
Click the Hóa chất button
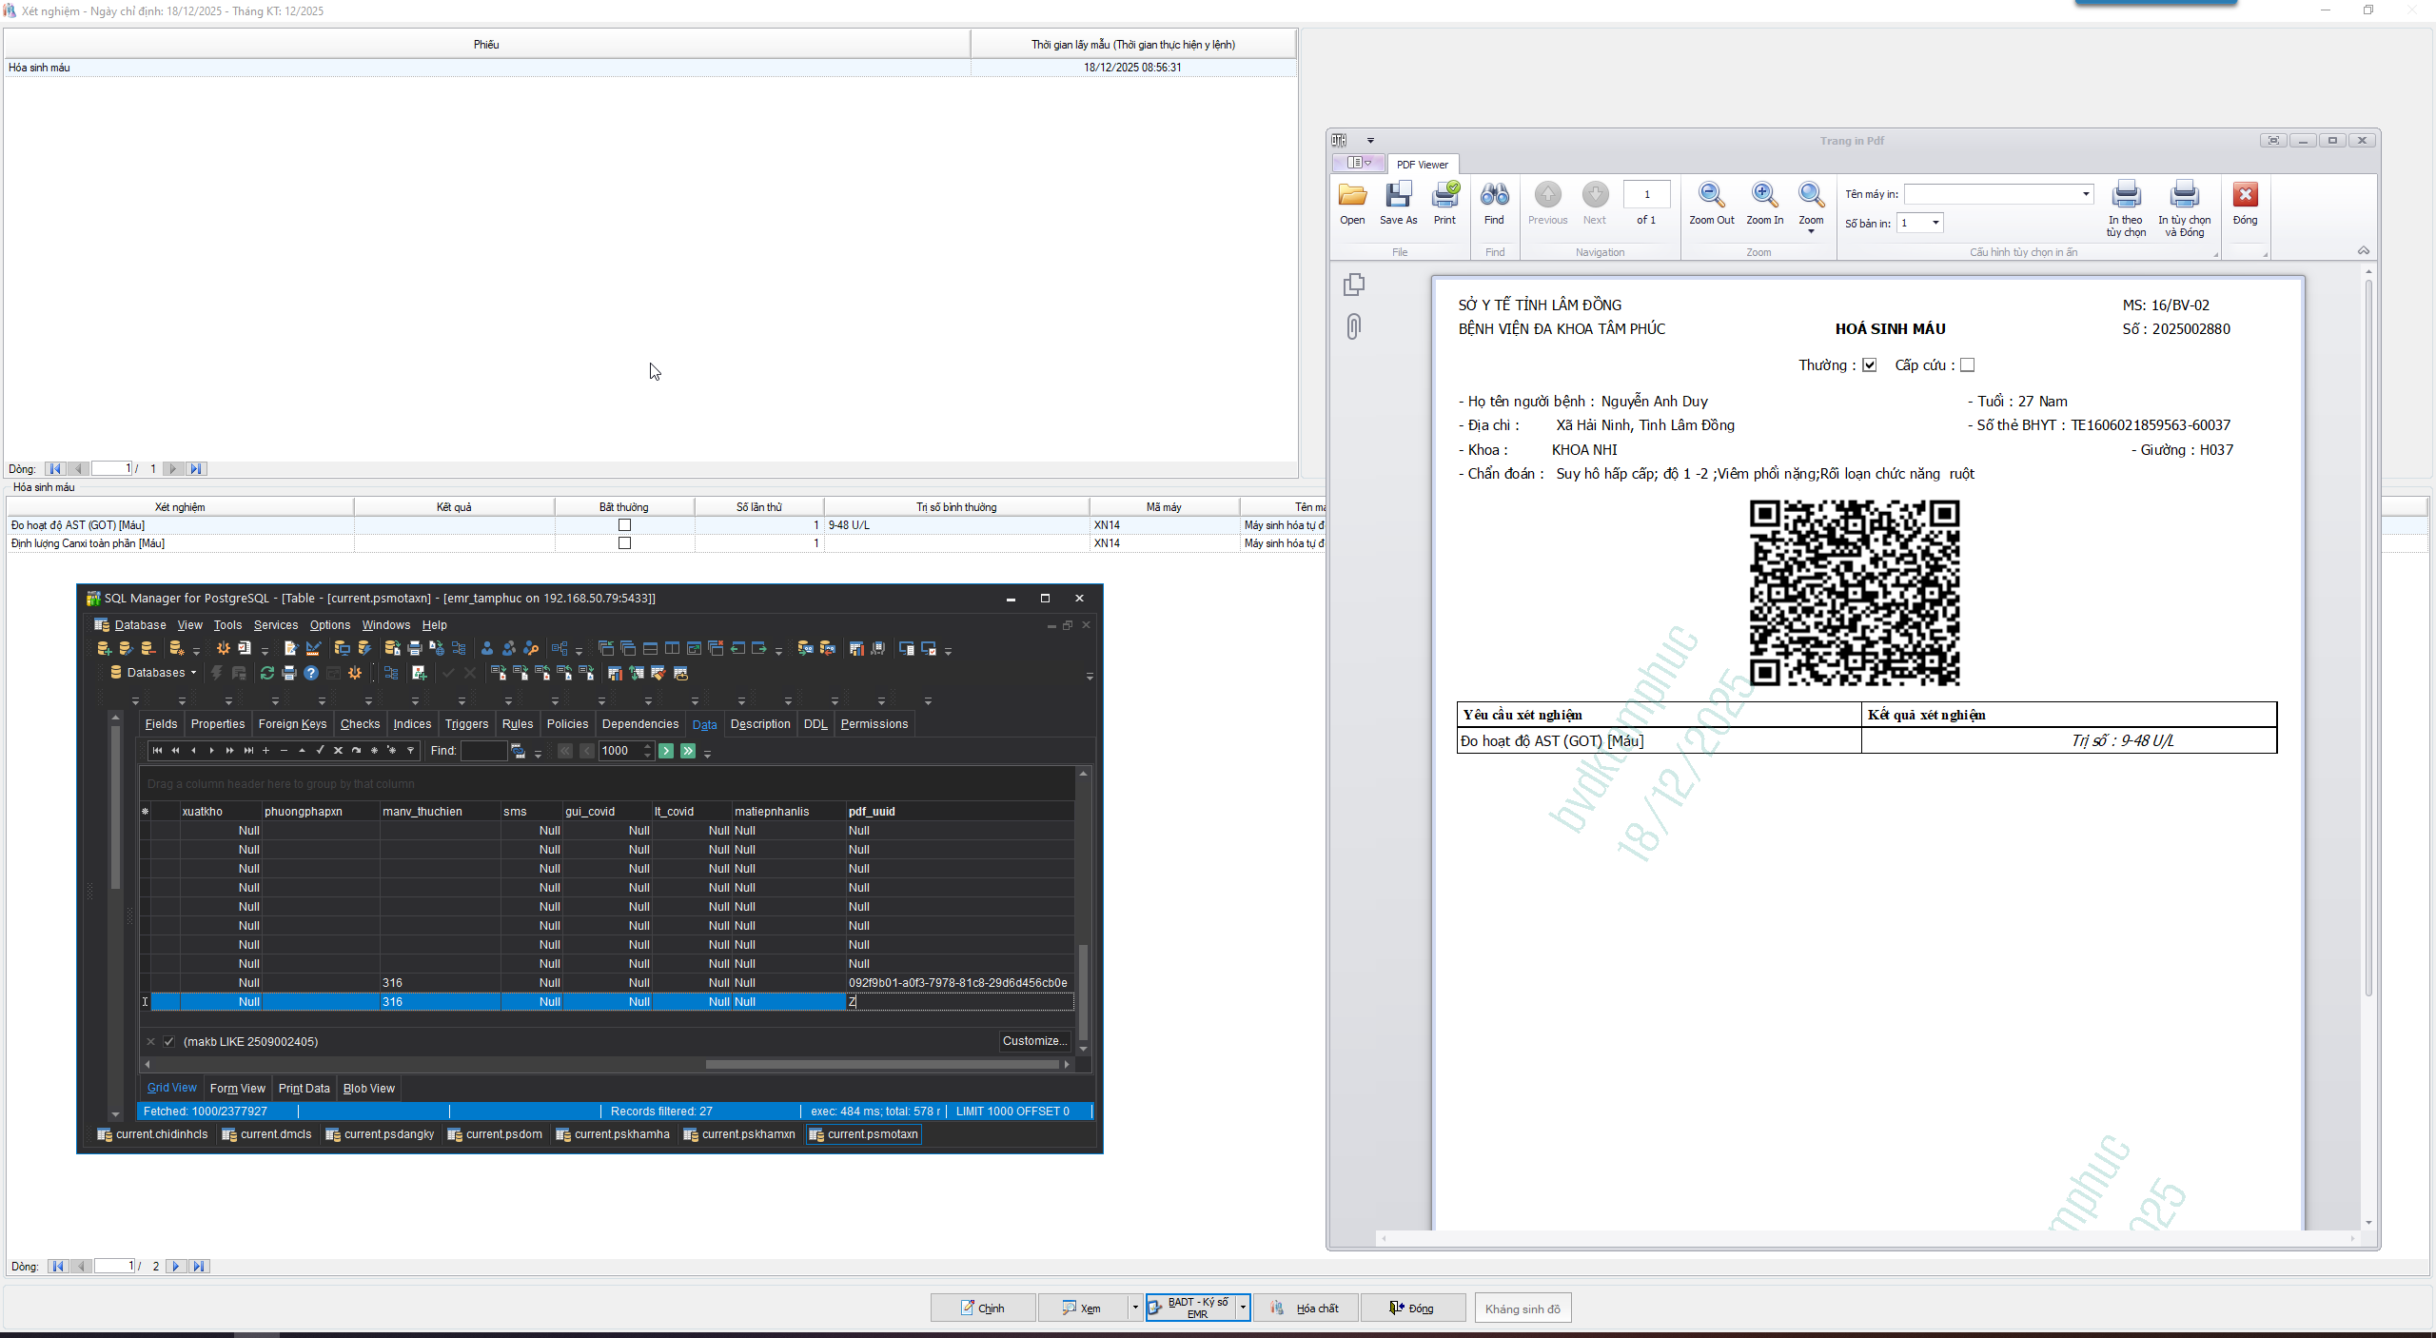click(x=1306, y=1308)
